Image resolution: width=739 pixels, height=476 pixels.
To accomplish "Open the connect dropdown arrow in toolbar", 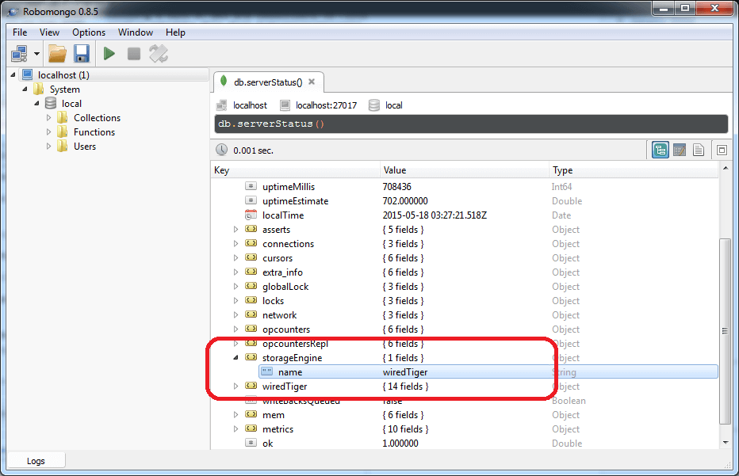I will coord(36,54).
